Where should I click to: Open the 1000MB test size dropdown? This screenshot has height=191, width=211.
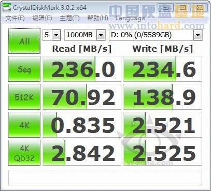point(85,35)
